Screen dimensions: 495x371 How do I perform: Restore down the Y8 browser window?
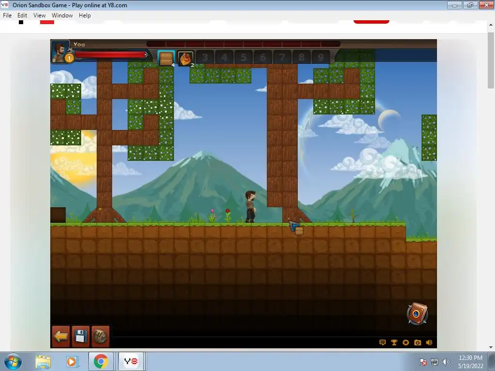pos(470,5)
